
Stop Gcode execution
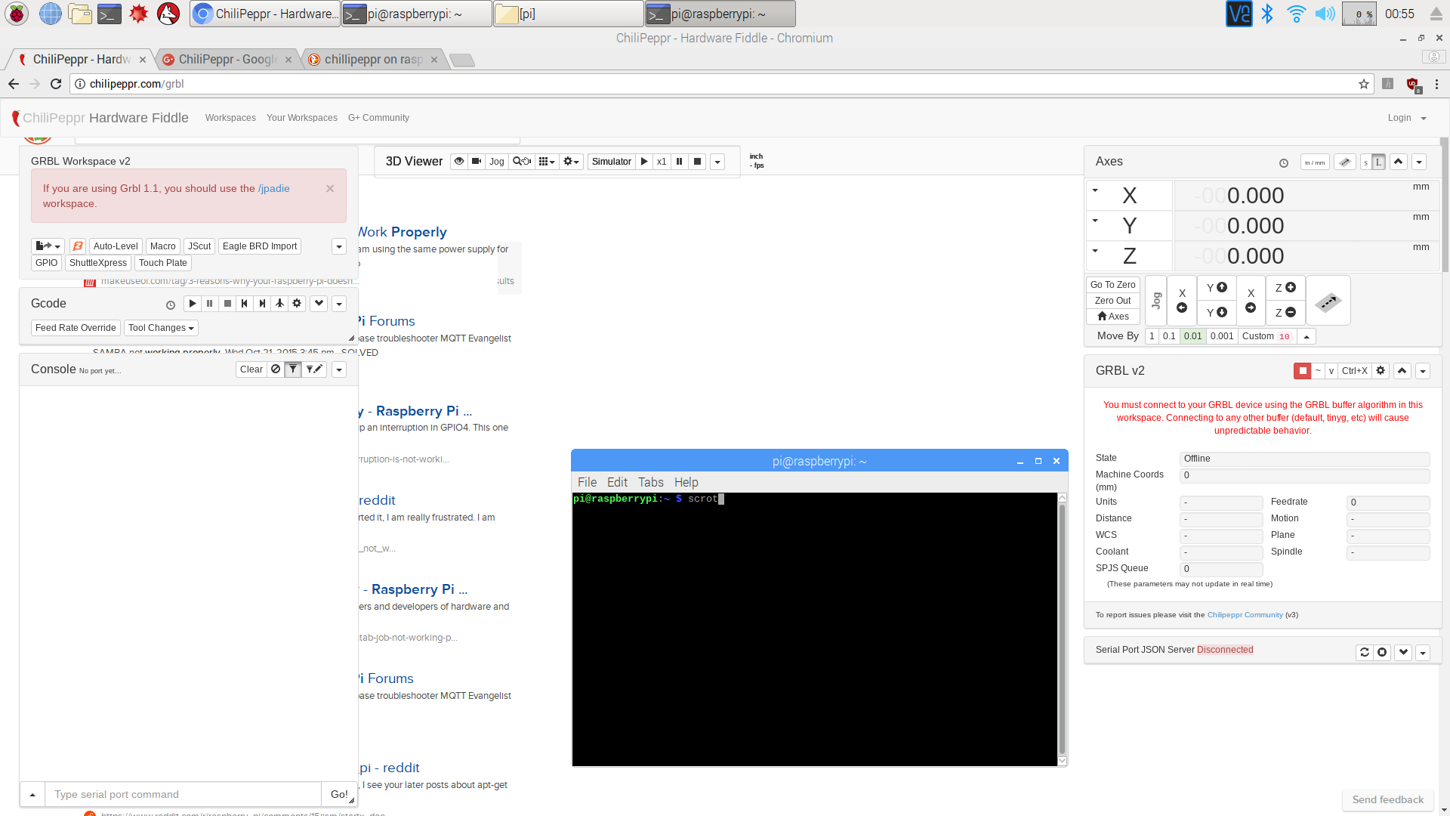click(227, 304)
